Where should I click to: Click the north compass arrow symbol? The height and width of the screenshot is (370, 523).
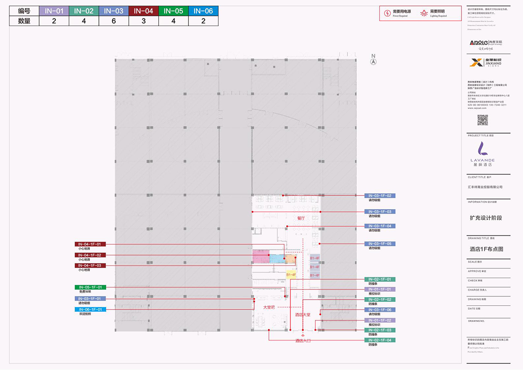(x=373, y=61)
